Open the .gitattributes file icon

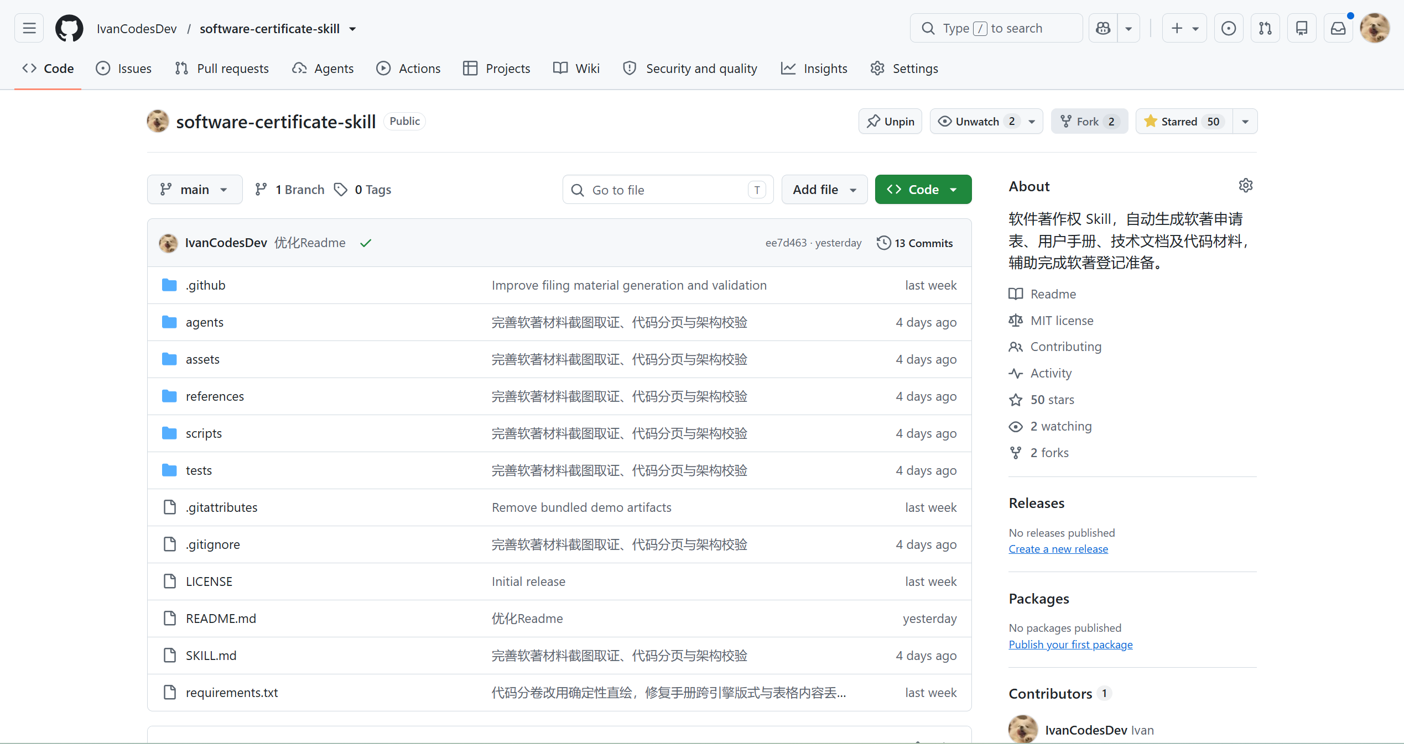point(169,507)
